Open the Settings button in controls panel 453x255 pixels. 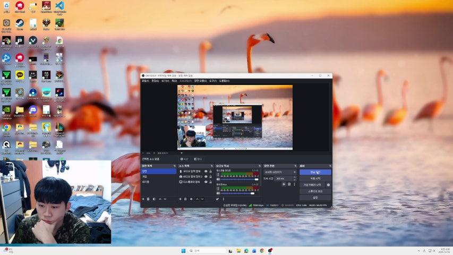click(x=315, y=198)
